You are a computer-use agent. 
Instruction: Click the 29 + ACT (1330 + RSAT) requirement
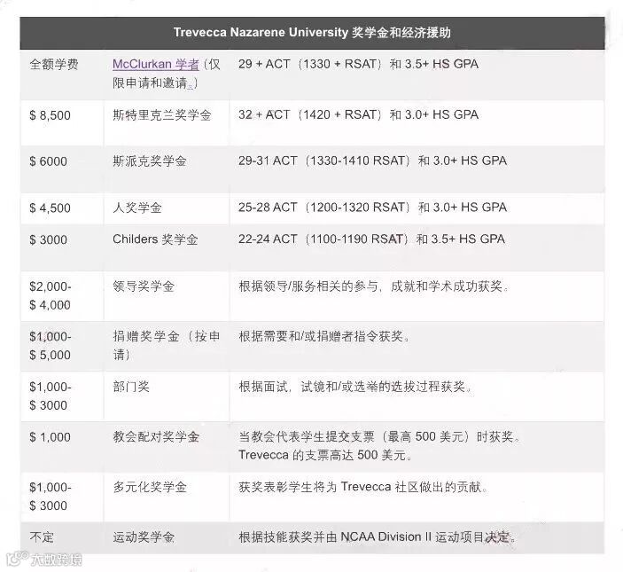[x=358, y=64]
